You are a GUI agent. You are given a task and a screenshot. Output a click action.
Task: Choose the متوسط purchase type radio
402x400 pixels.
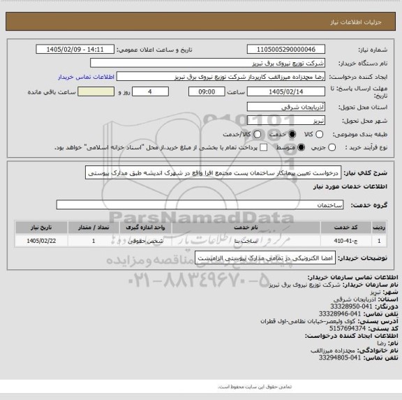pyautogui.click(x=301, y=147)
